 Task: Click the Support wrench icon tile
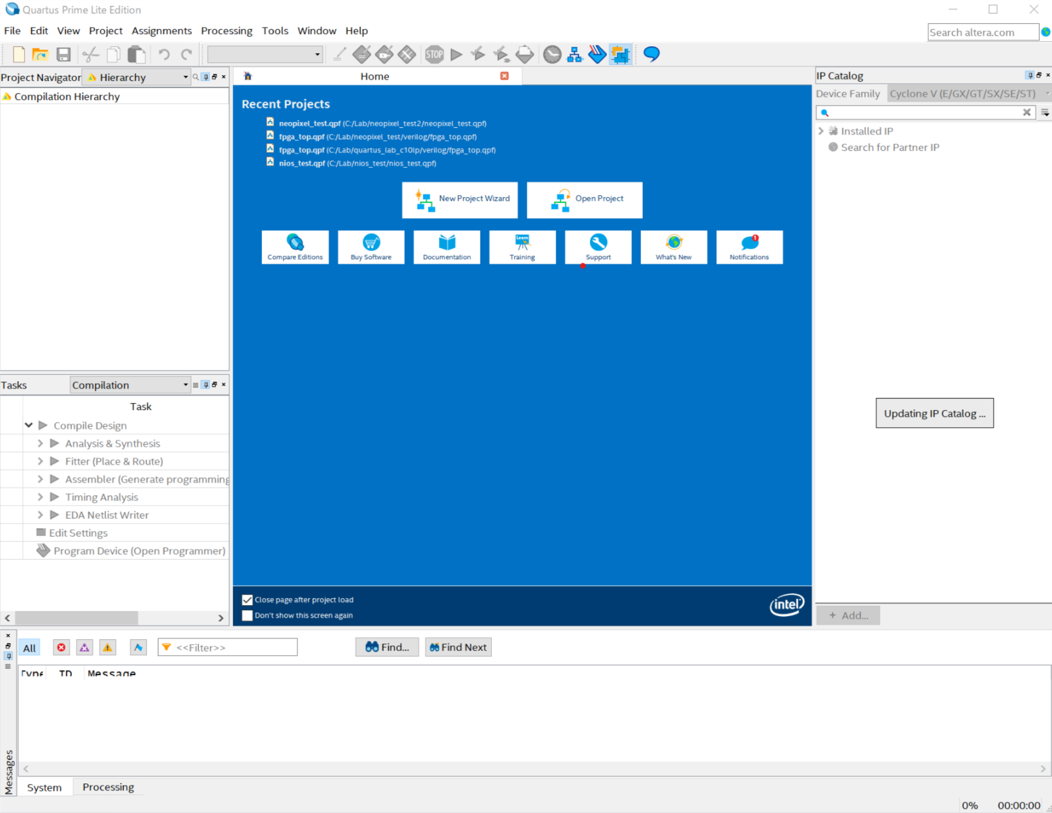point(598,247)
